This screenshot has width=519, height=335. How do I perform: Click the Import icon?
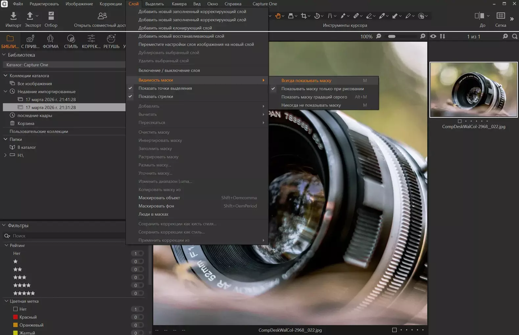coord(13,16)
